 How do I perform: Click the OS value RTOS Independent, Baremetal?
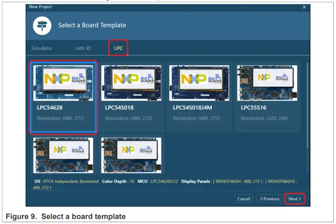[x=71, y=181]
